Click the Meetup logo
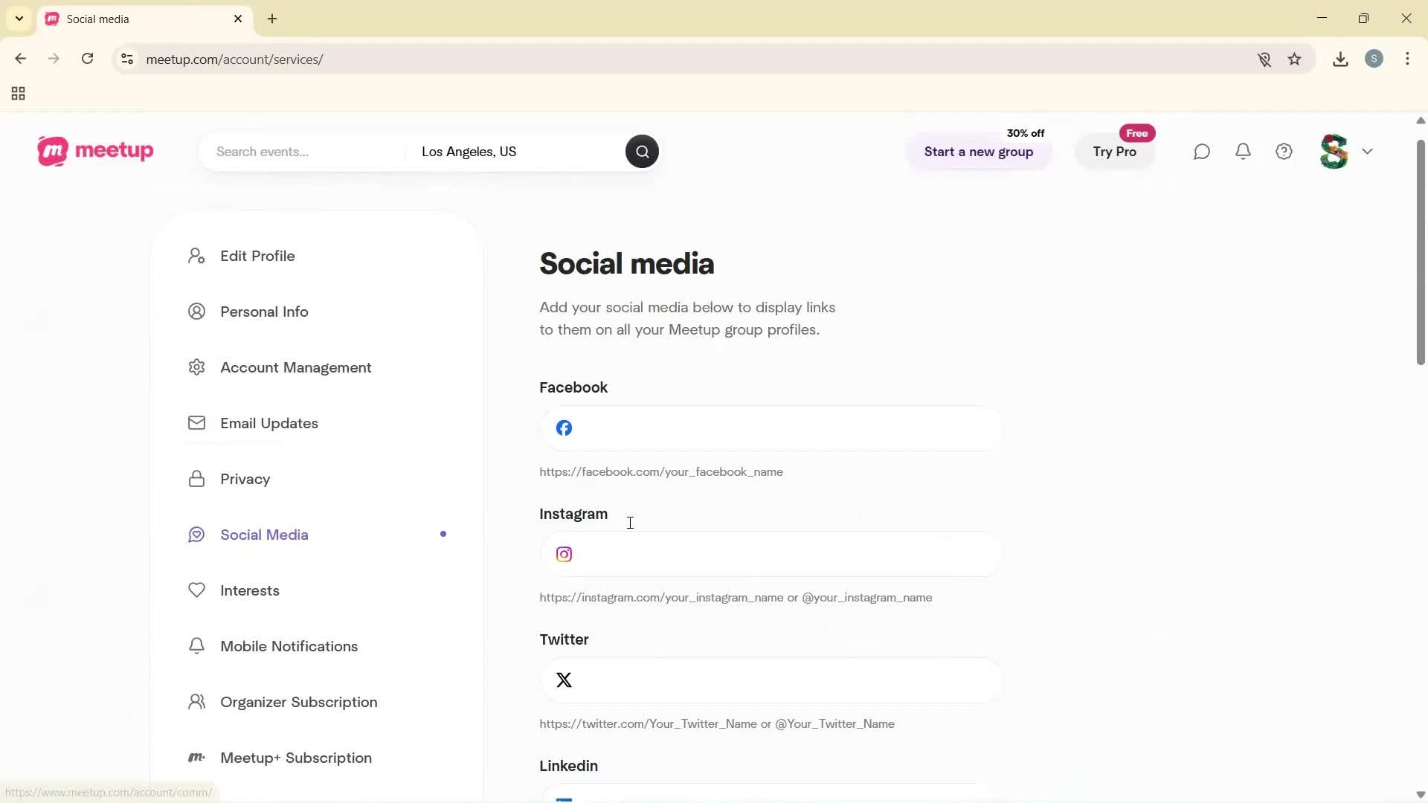The image size is (1428, 803). [x=94, y=151]
